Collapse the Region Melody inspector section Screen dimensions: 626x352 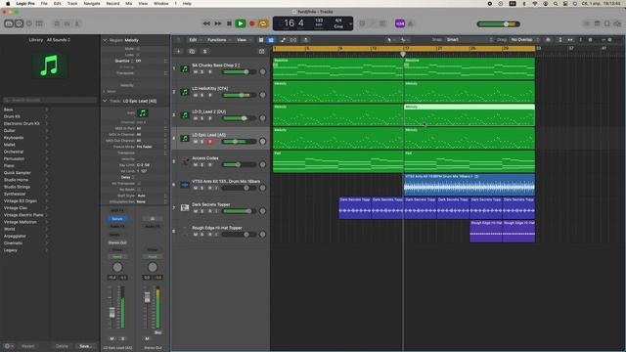(105, 40)
